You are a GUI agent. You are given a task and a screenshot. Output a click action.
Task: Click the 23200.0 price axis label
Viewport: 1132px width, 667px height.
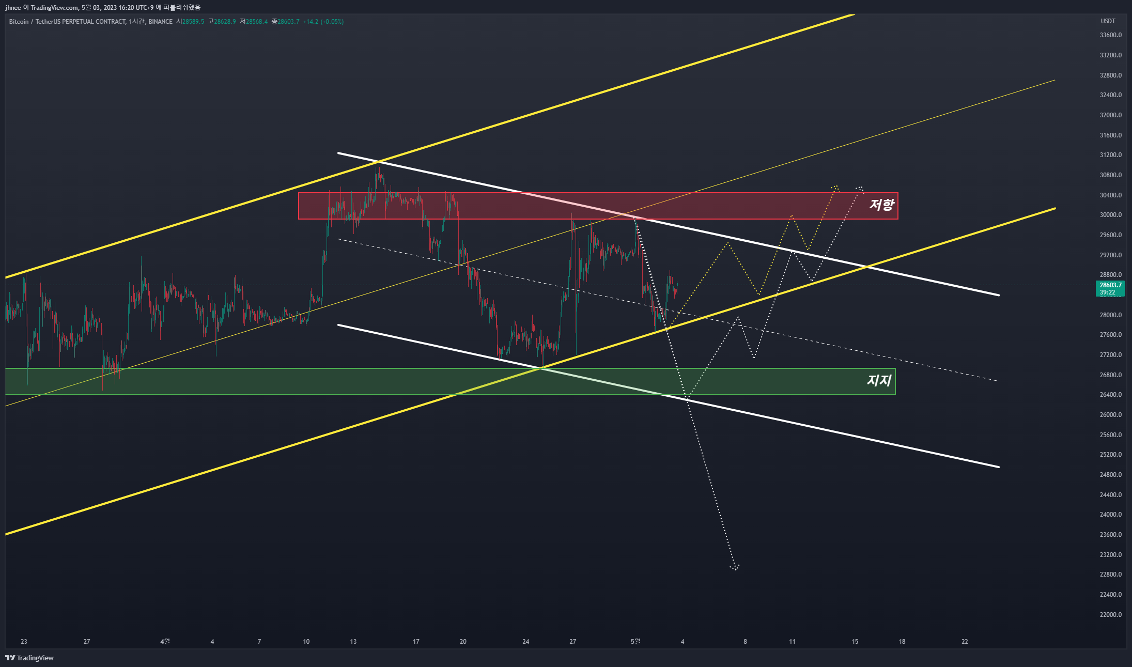click(1110, 554)
